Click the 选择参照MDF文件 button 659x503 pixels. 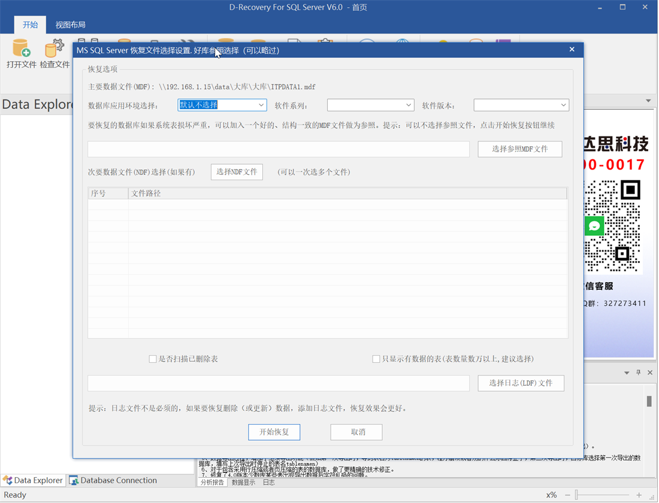tap(520, 149)
